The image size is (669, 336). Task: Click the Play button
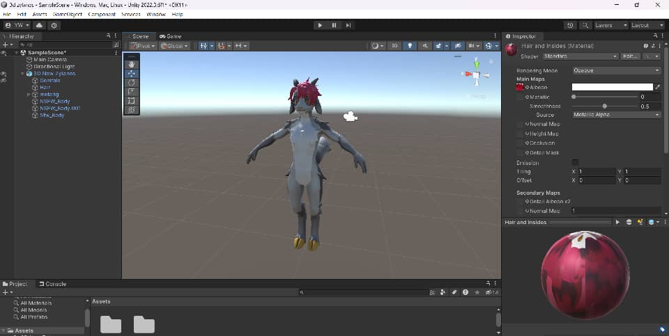tap(320, 26)
